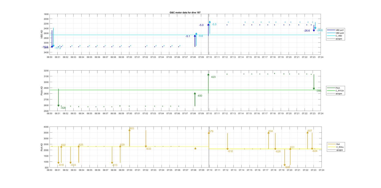The image size is (381, 188).
Task: Select "Roll" legend entry
Action: pyautogui.click(x=338, y=144)
